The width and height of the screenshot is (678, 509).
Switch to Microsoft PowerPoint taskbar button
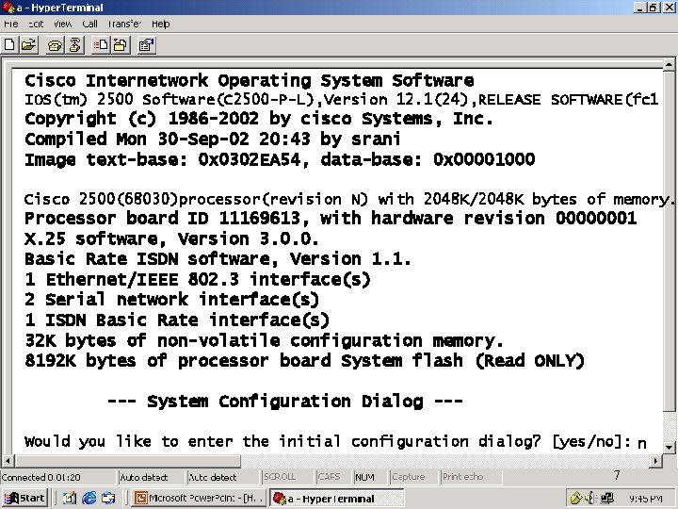click(x=200, y=499)
